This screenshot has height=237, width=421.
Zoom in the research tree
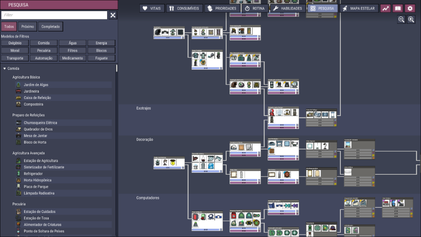411,19
